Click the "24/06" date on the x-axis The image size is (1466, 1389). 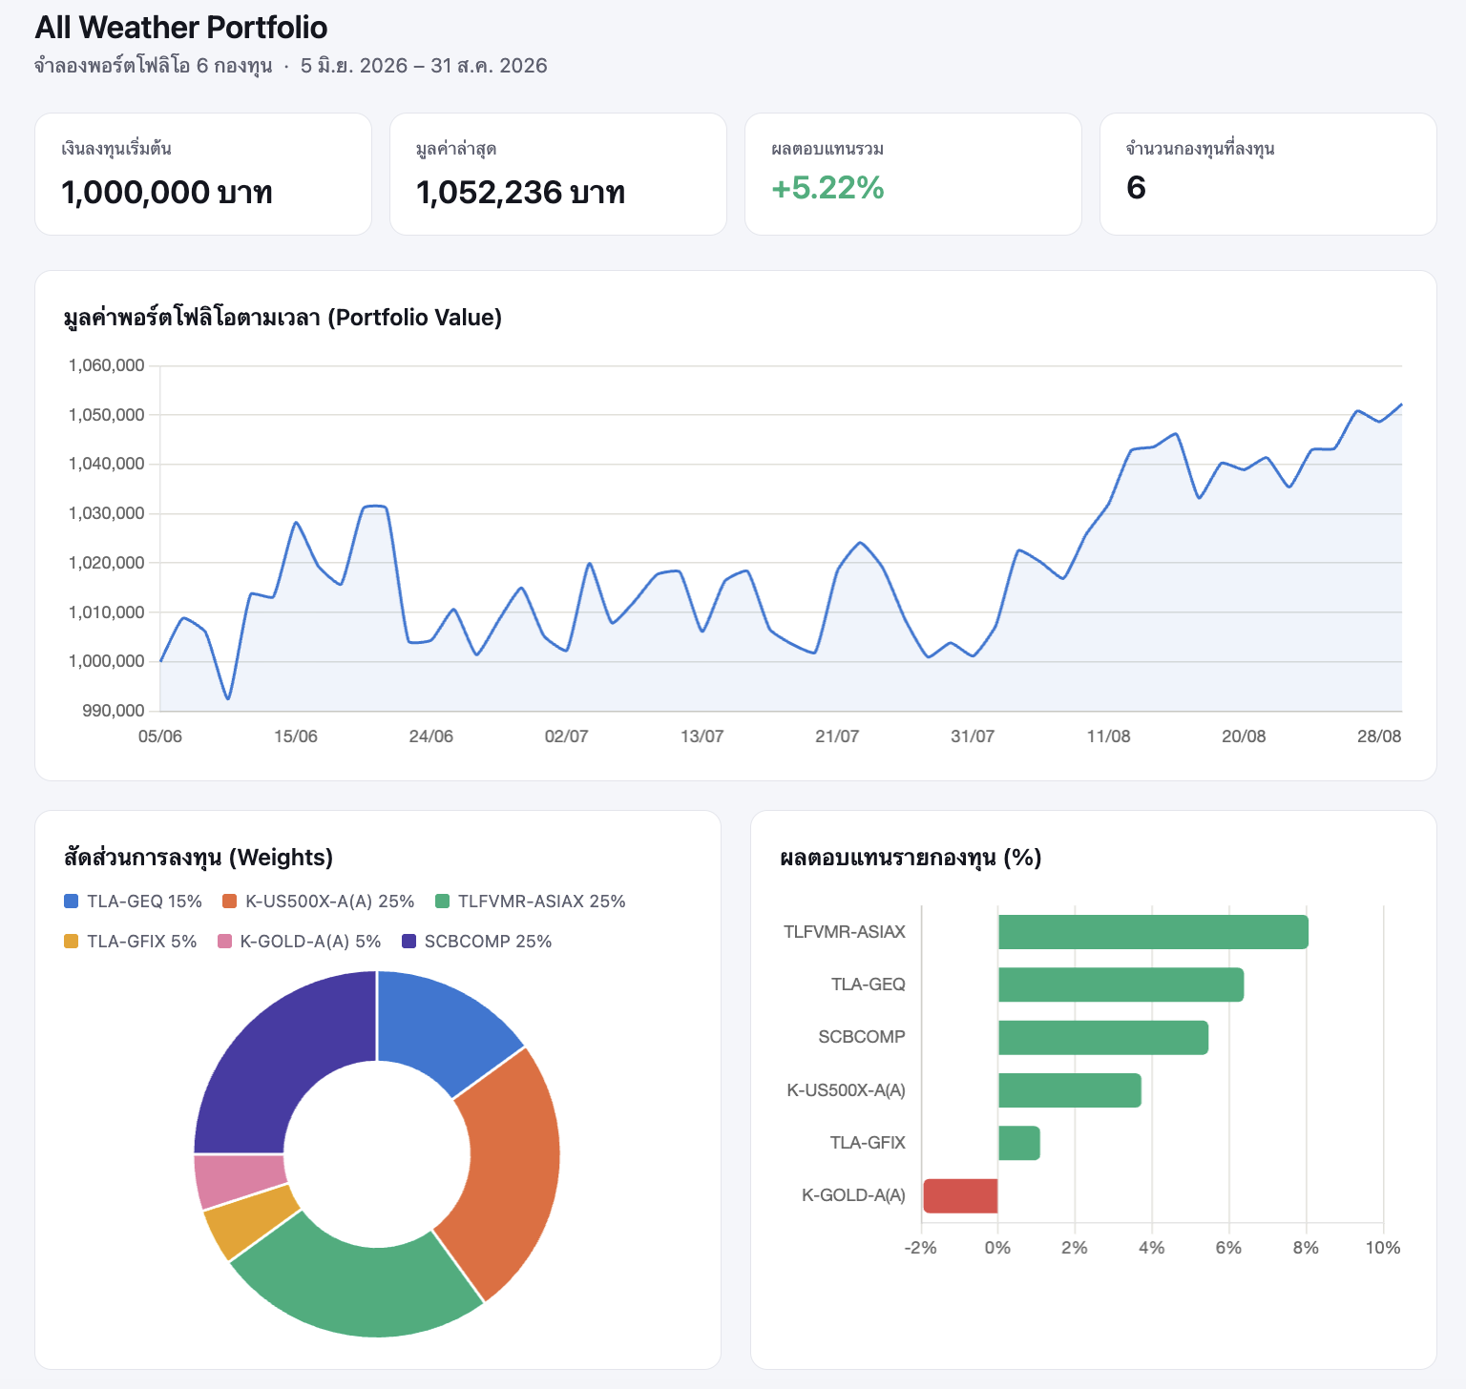click(431, 736)
